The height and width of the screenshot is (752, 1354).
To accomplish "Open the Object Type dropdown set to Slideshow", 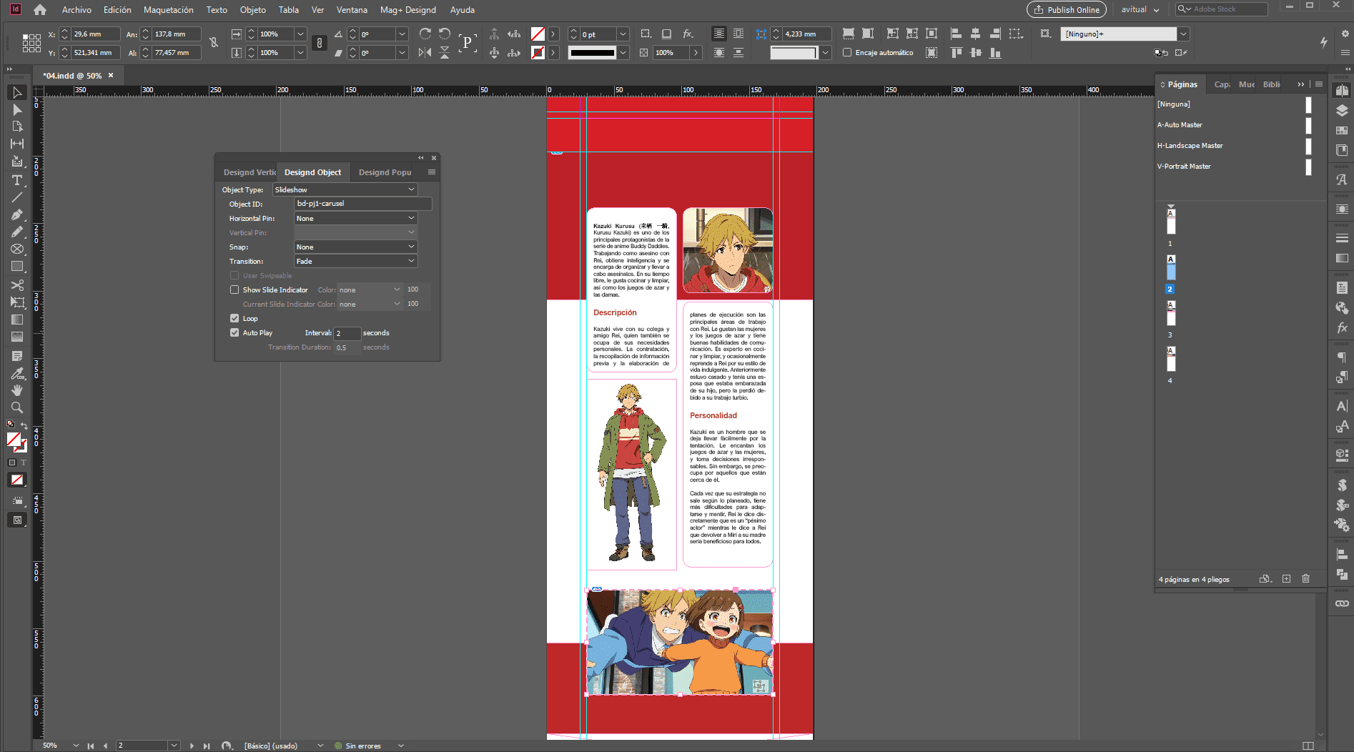I will pyautogui.click(x=345, y=189).
